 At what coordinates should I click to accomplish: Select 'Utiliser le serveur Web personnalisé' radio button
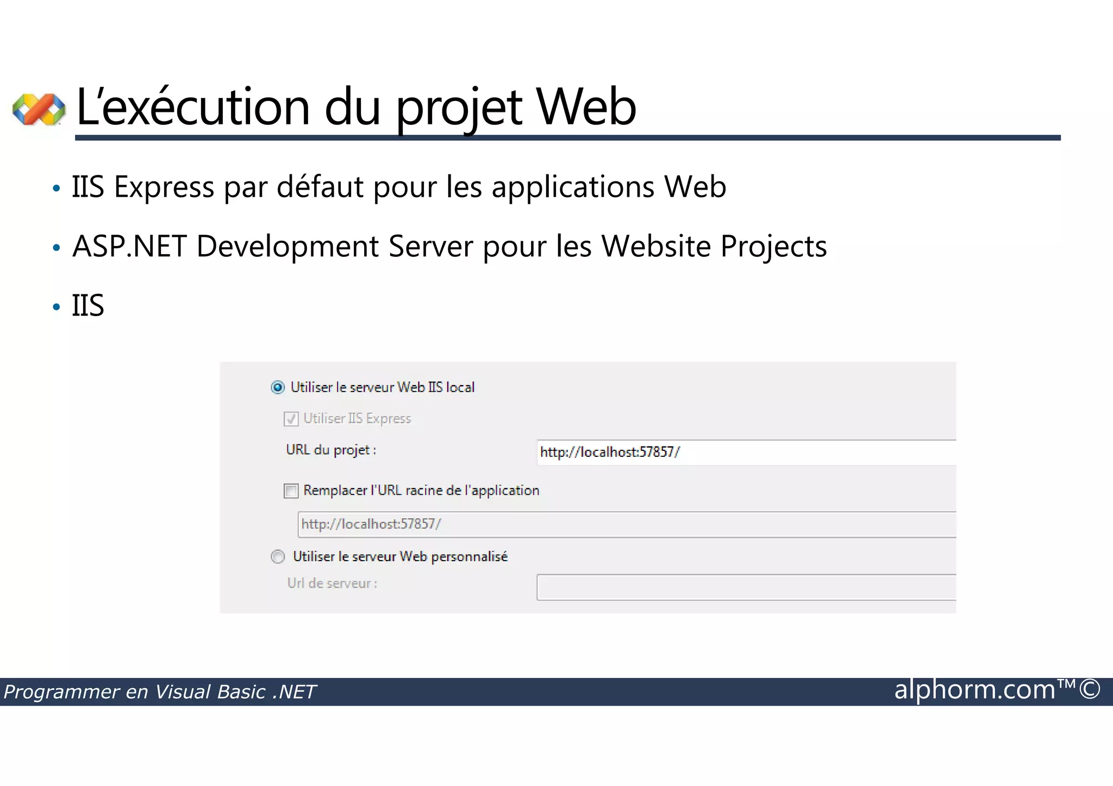(278, 557)
